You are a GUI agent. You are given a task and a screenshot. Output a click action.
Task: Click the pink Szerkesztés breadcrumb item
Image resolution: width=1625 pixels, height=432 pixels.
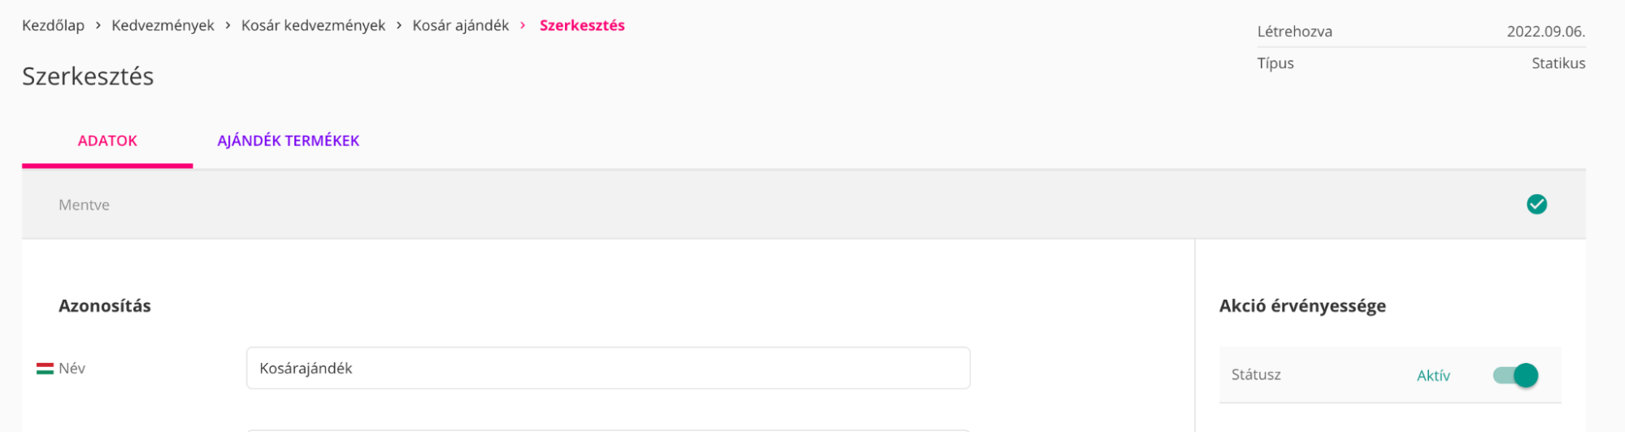[x=582, y=26]
